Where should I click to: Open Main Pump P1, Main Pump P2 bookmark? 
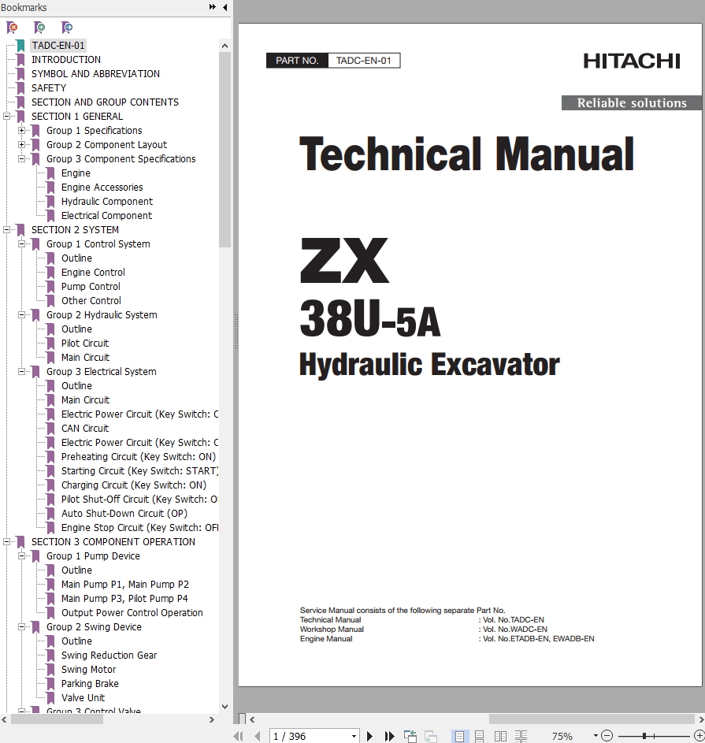125,585
